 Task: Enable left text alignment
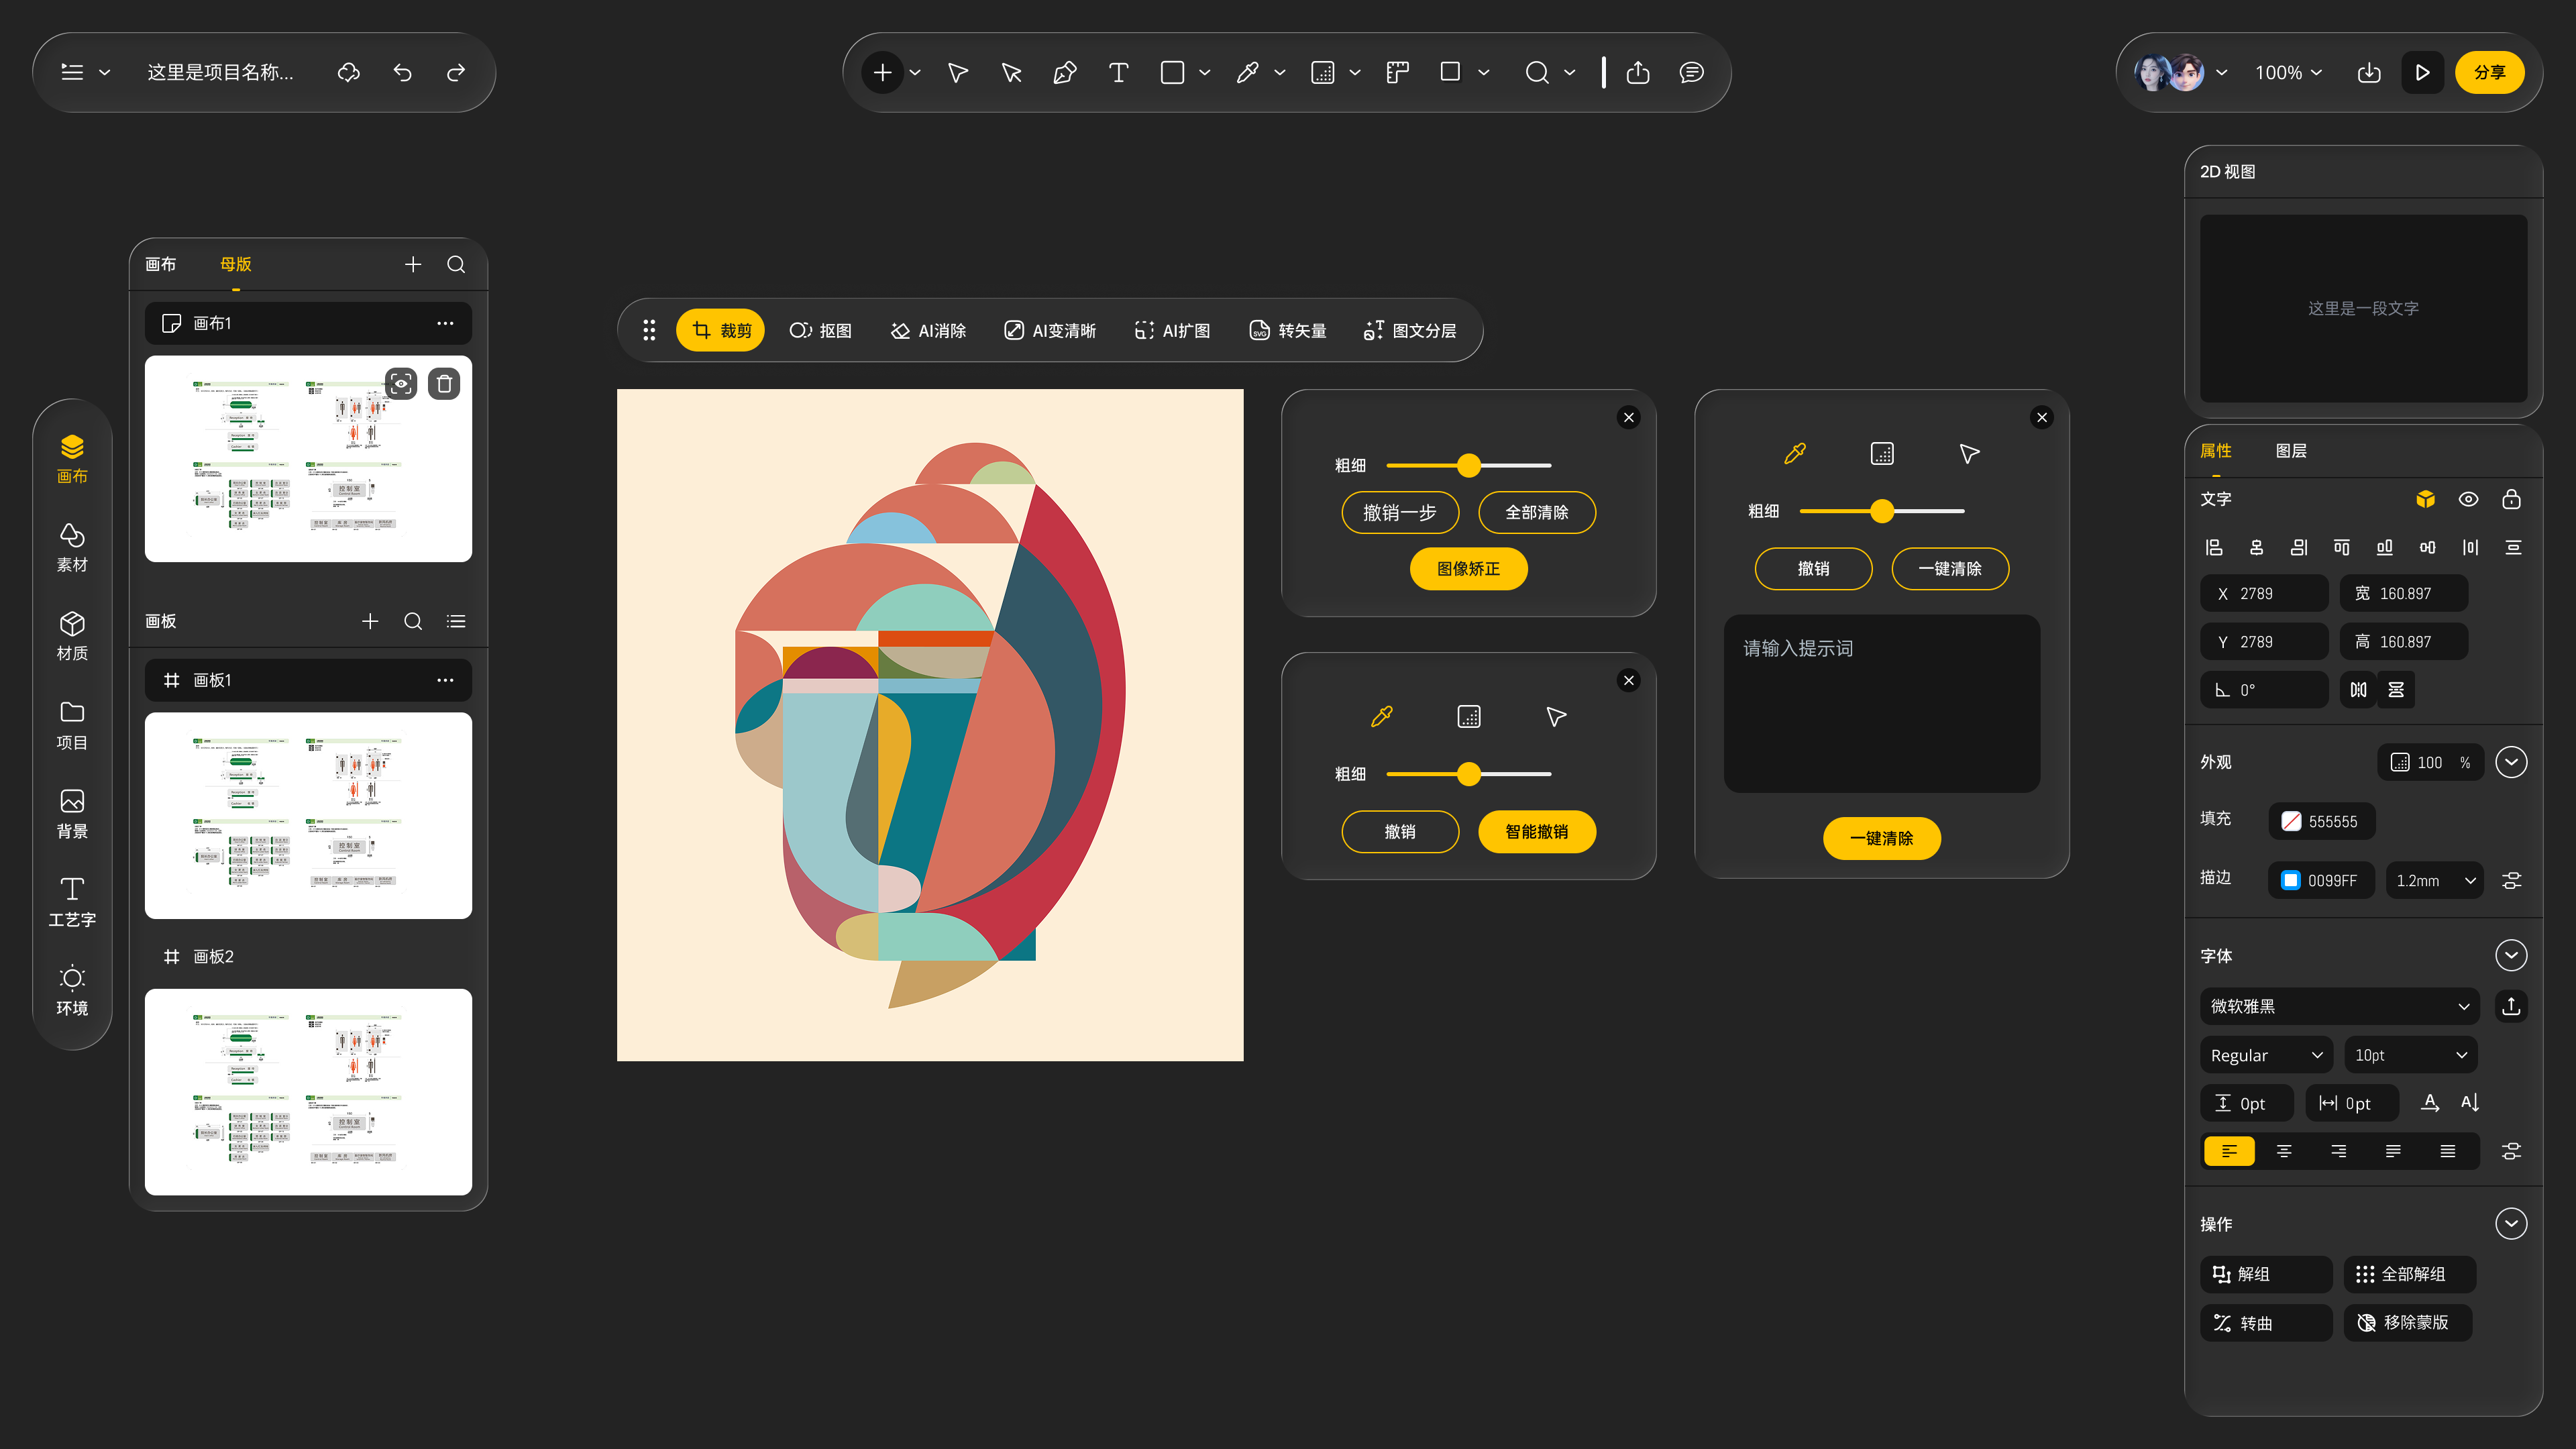(x=2229, y=1151)
